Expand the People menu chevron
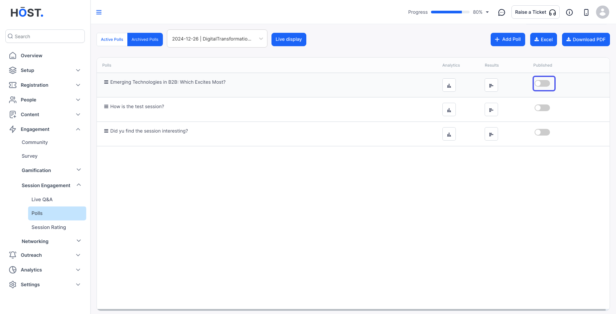 pyautogui.click(x=78, y=100)
